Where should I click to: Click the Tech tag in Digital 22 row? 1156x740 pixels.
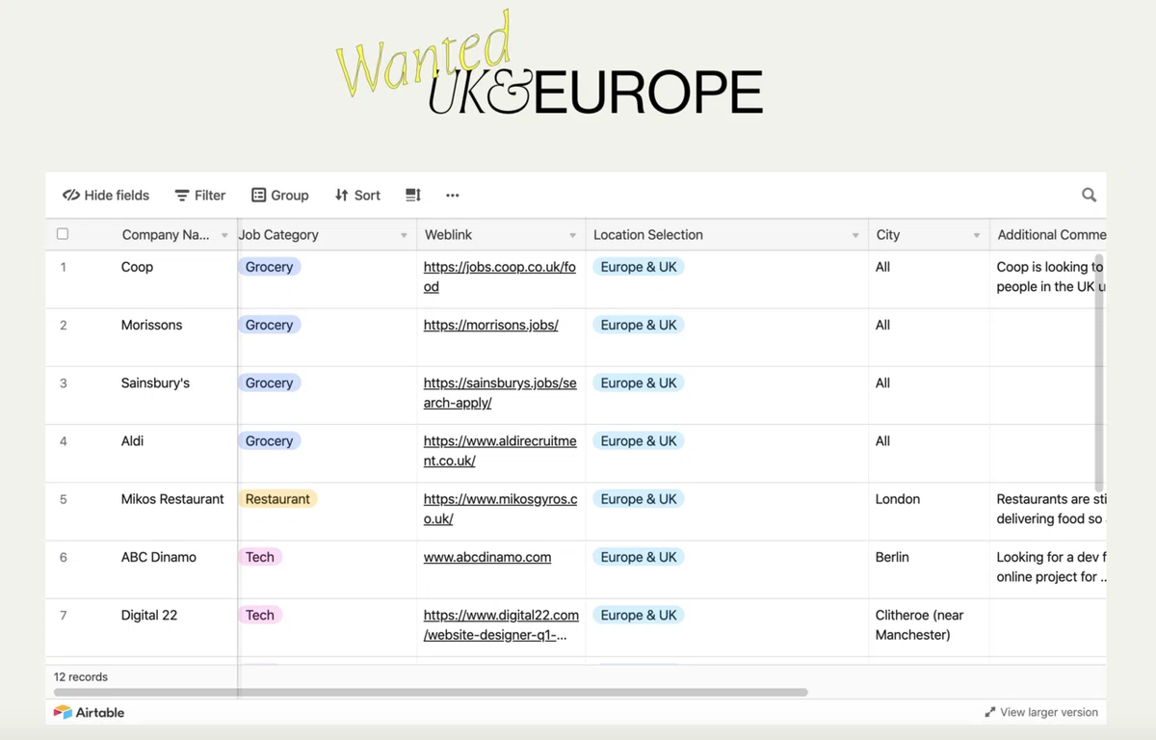pyautogui.click(x=260, y=615)
